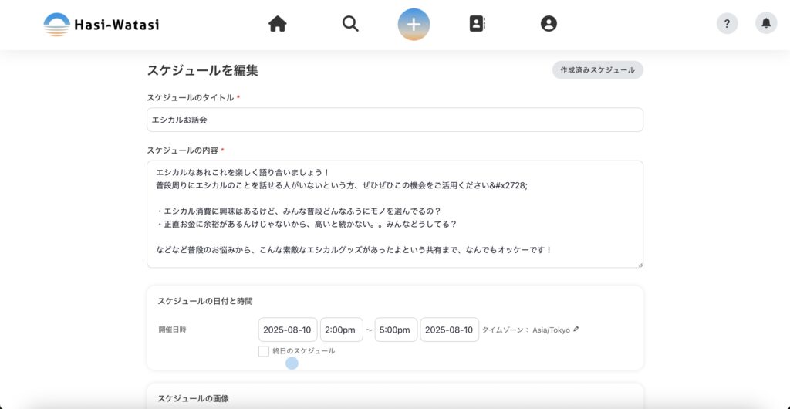Click the textarea resize handle corner
Viewport: 790px width, 409px height.
coord(640,265)
